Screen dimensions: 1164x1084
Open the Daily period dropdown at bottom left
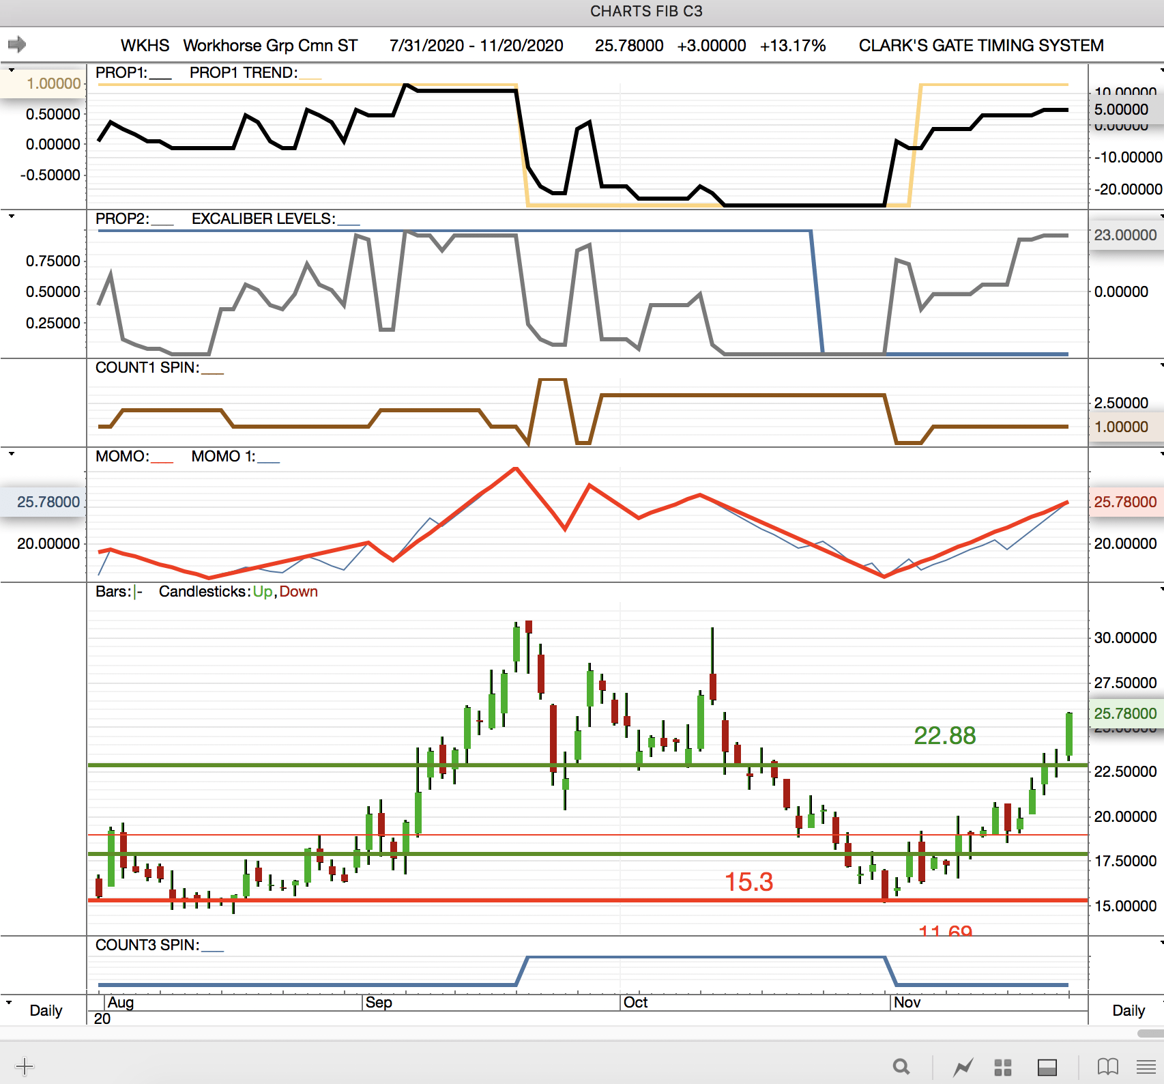pyautogui.click(x=10, y=1003)
